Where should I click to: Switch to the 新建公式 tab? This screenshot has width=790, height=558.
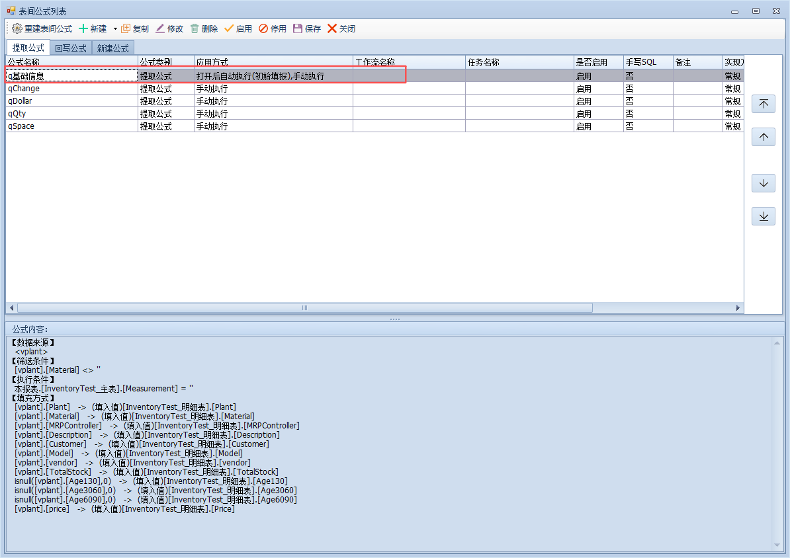tap(113, 48)
